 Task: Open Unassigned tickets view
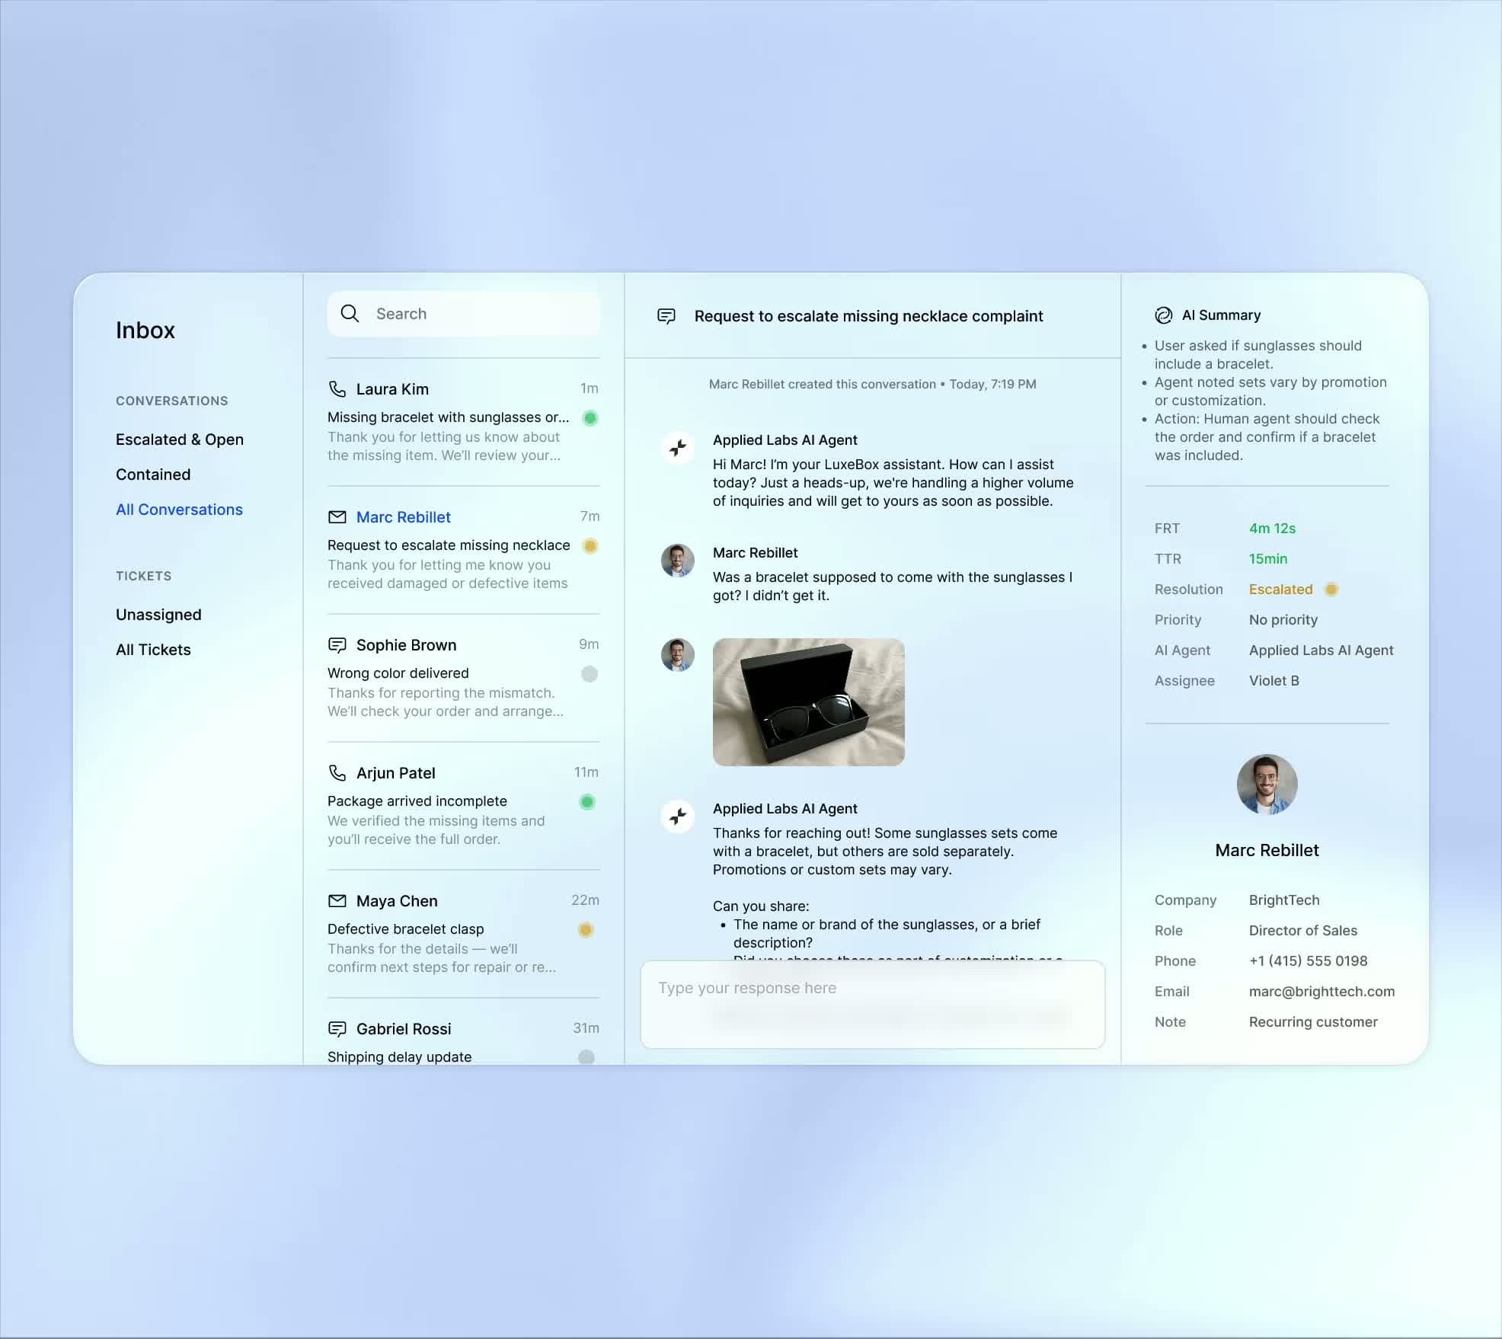158,615
